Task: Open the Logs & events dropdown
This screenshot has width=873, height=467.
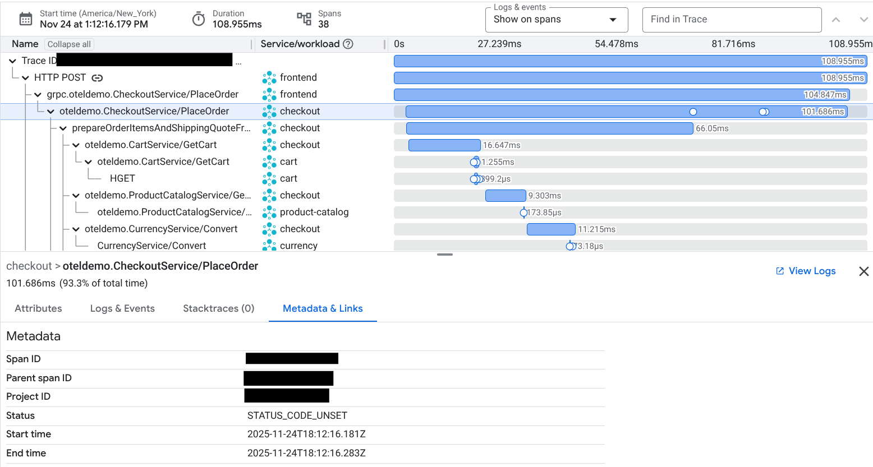Action: (556, 20)
